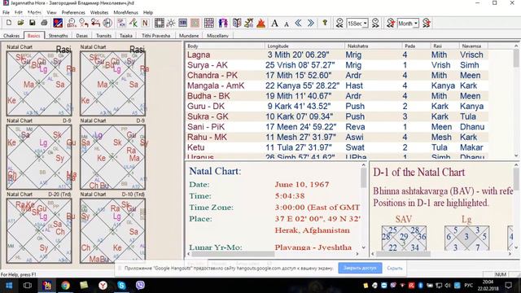Click the N toolbar icon
Image resolution: width=521 pixels, height=293 pixels.
coord(145,23)
